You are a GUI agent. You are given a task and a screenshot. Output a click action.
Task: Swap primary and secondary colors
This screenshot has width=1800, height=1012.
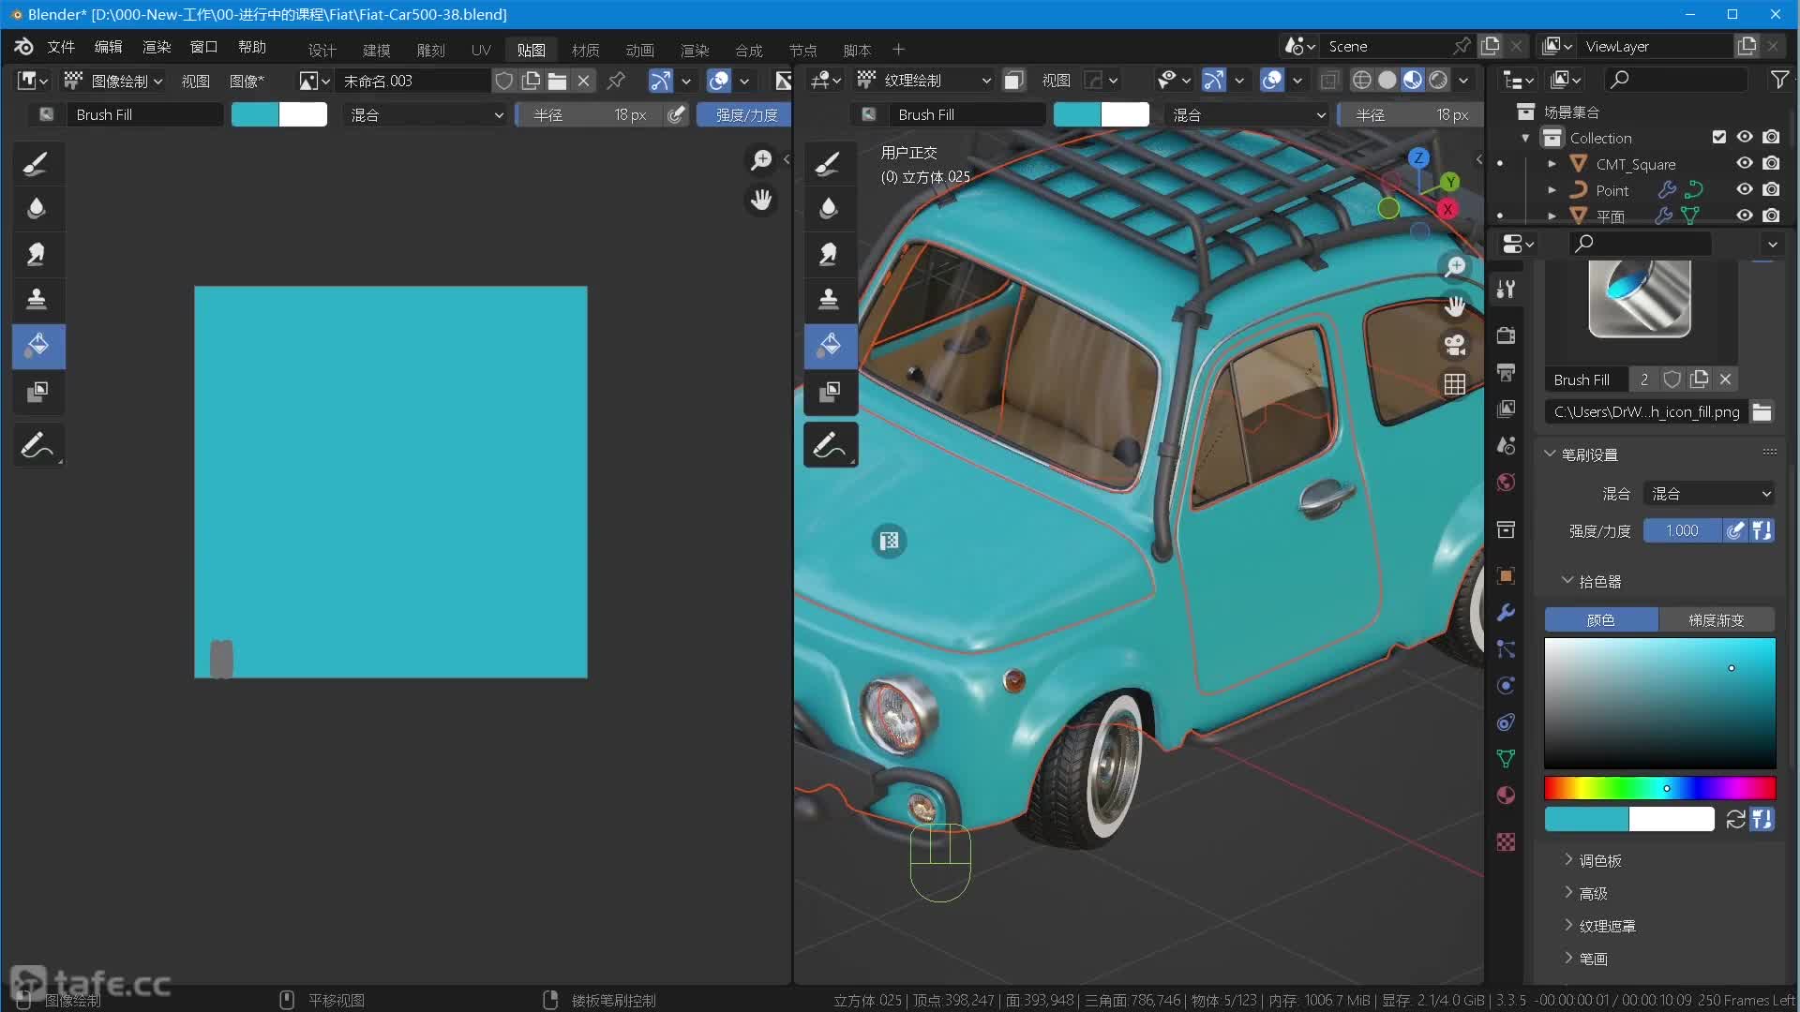(x=1735, y=820)
